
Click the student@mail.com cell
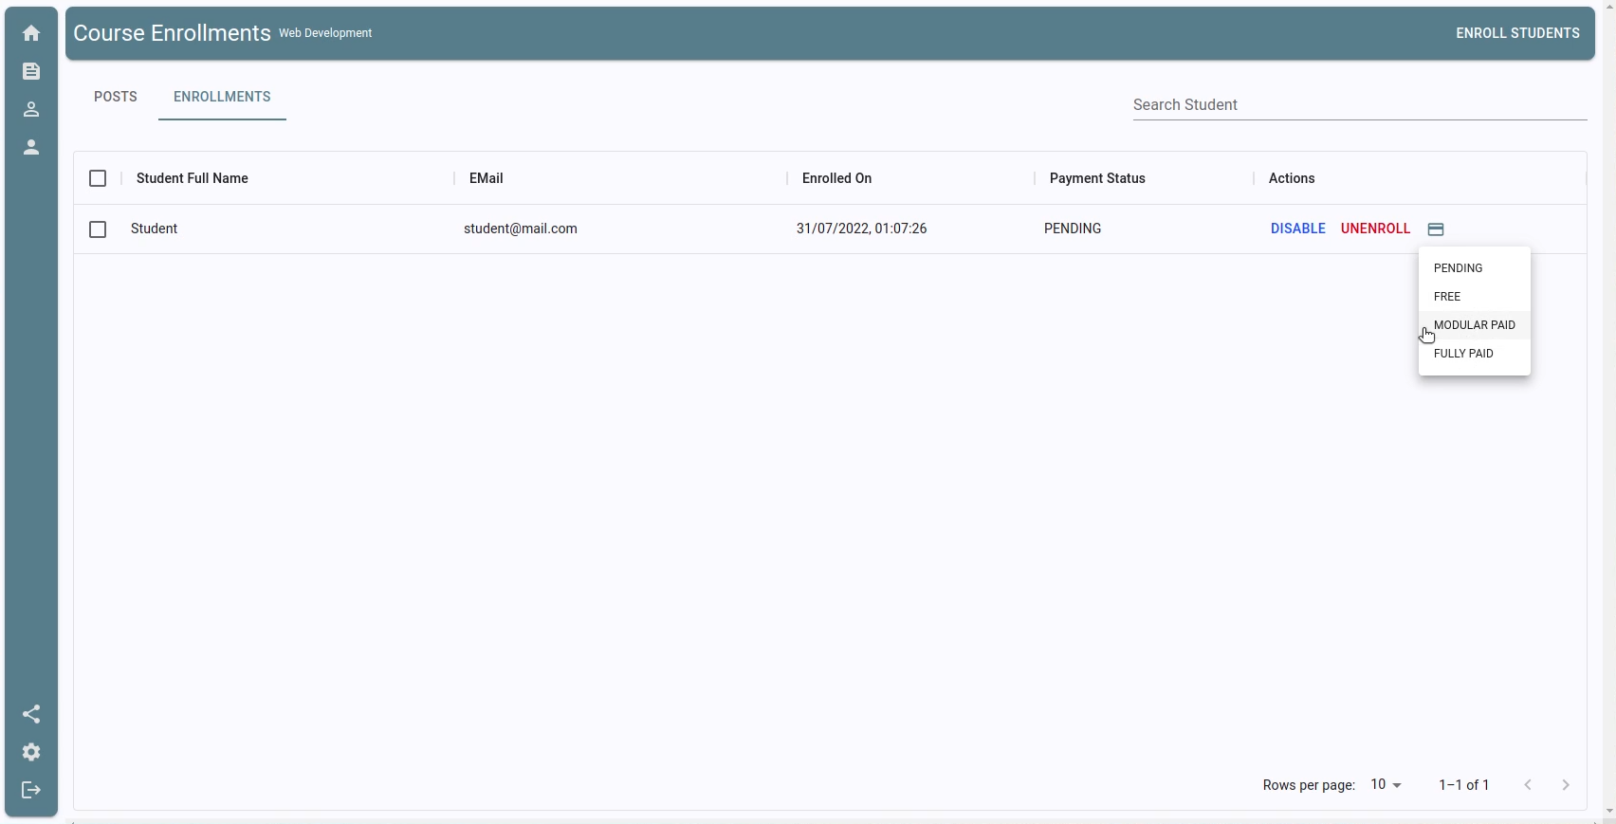(x=521, y=229)
